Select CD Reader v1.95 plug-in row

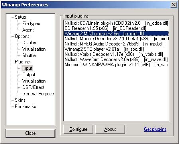click(116, 28)
